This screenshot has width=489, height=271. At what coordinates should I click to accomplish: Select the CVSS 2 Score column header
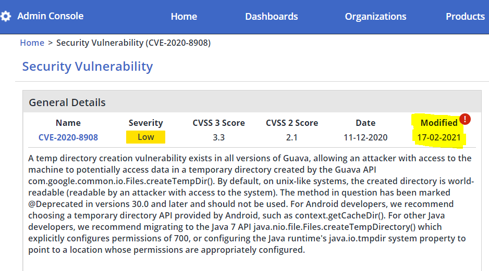point(292,123)
